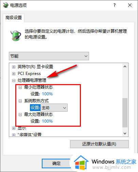Click the power options title bar icon
This screenshot has width=138, height=172.
(x=6, y=5)
